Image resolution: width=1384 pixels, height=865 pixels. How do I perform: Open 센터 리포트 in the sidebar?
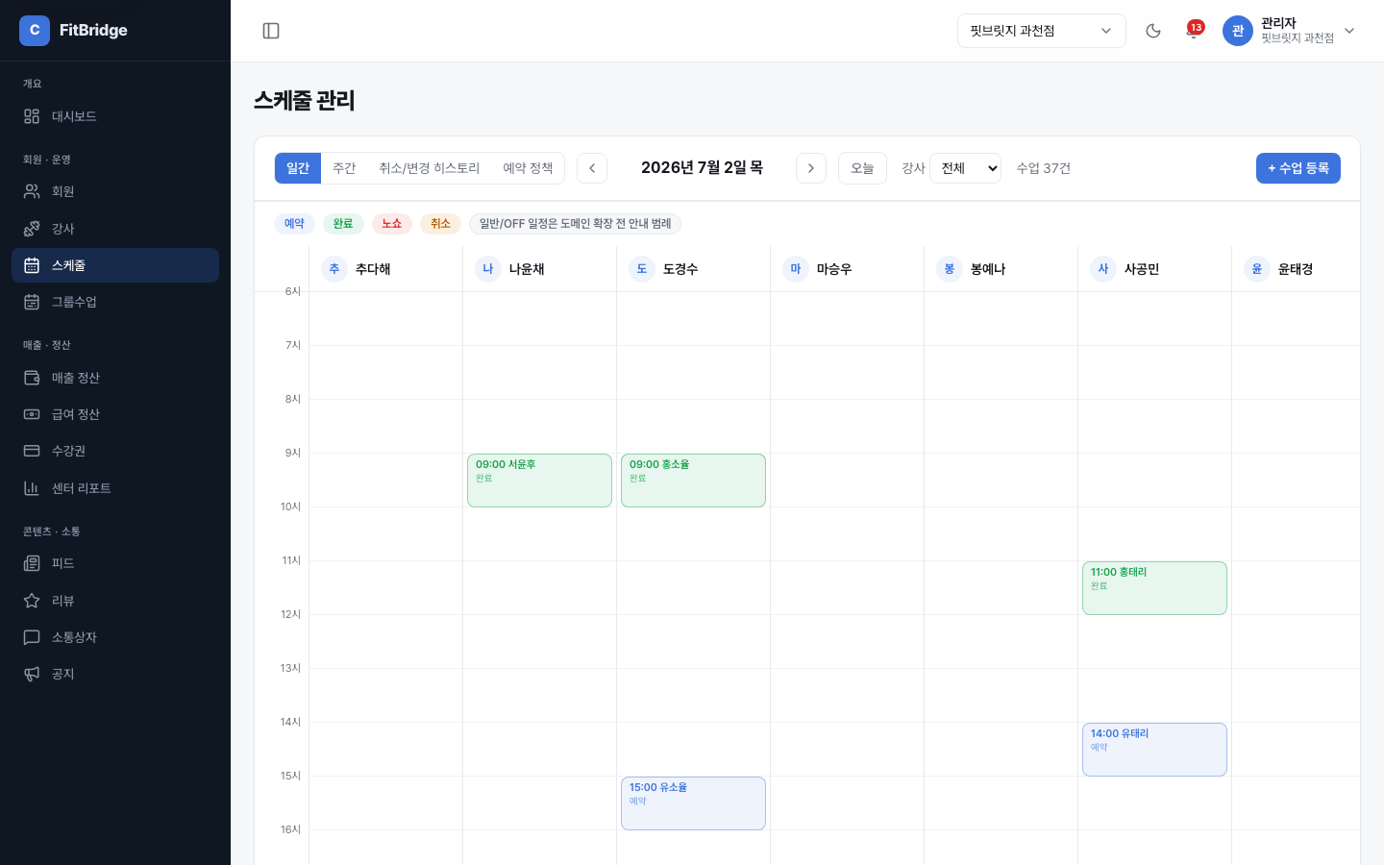pos(115,488)
